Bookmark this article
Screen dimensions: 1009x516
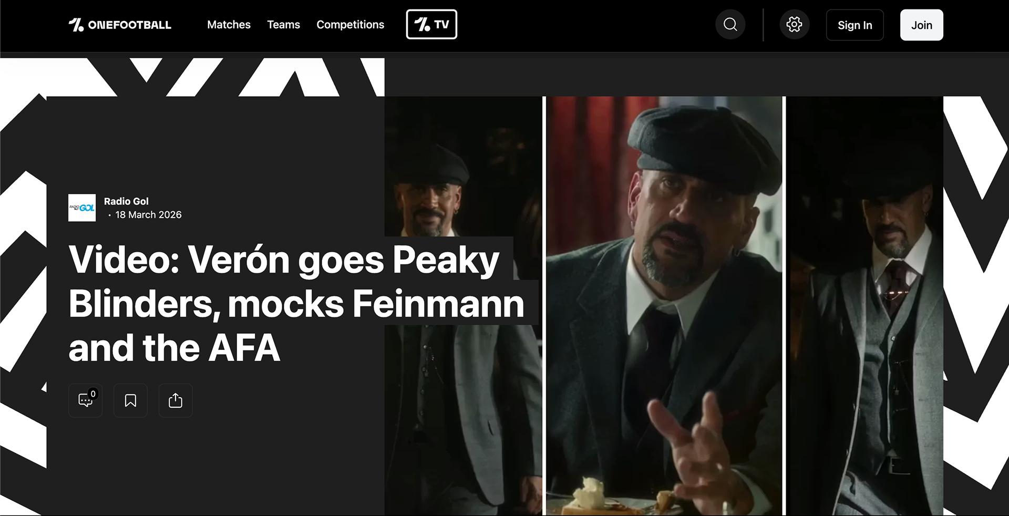pos(130,401)
